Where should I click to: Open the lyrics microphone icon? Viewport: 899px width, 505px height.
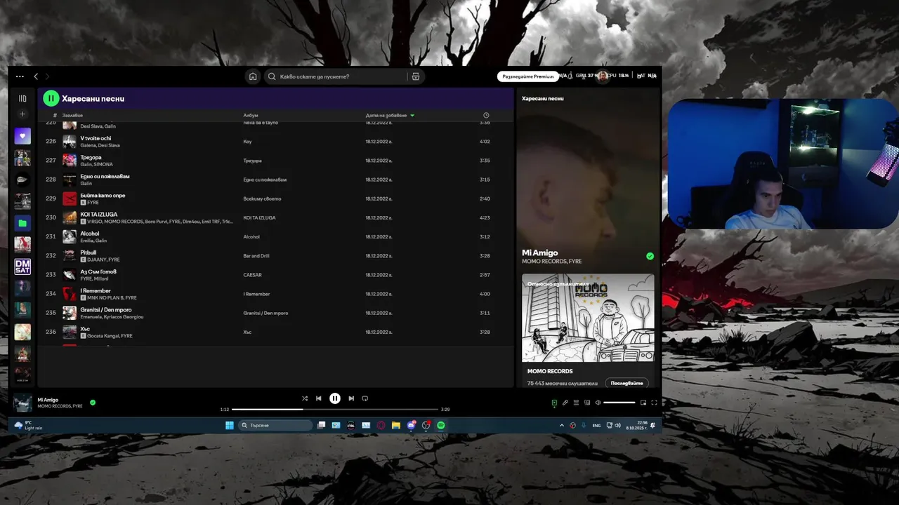pos(565,403)
